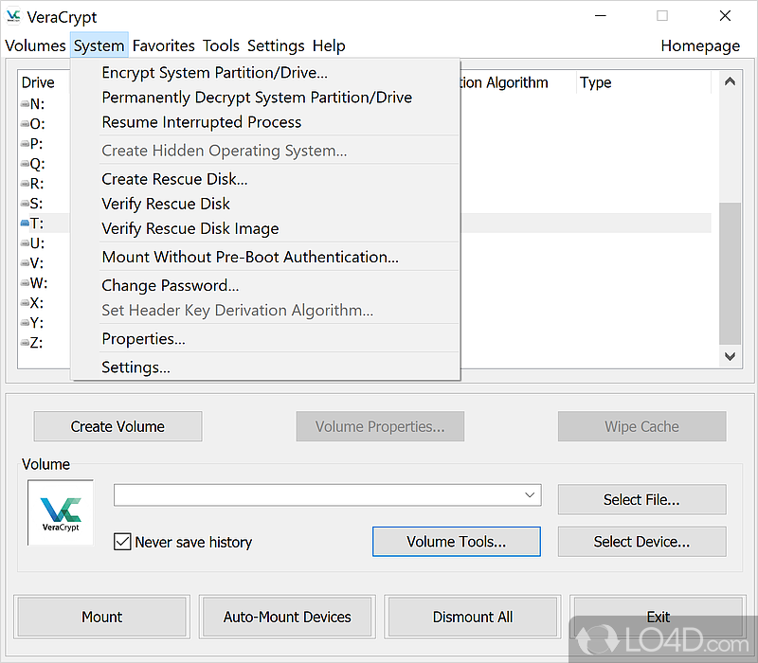Open the Settings menu in menu bar

coord(276,45)
